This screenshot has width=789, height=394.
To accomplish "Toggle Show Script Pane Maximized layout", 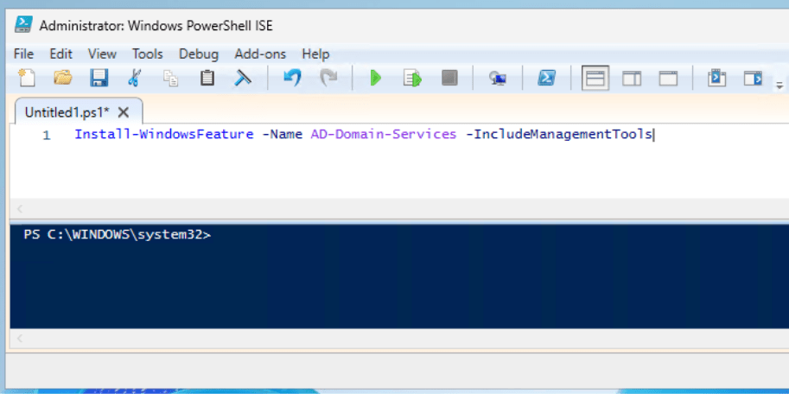I will click(x=668, y=79).
